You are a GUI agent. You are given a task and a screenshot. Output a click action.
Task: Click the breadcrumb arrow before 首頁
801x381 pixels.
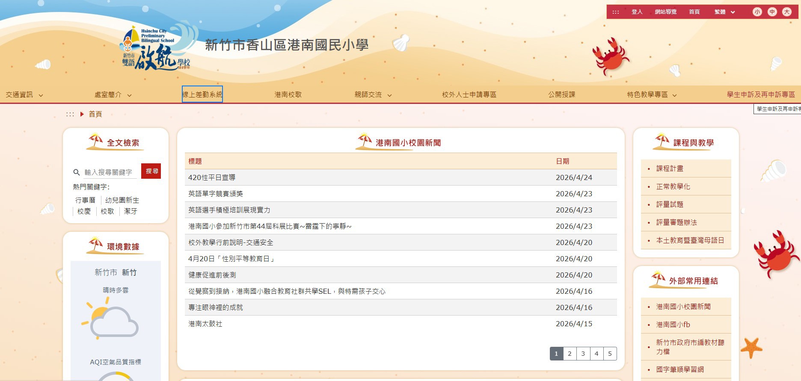82,114
